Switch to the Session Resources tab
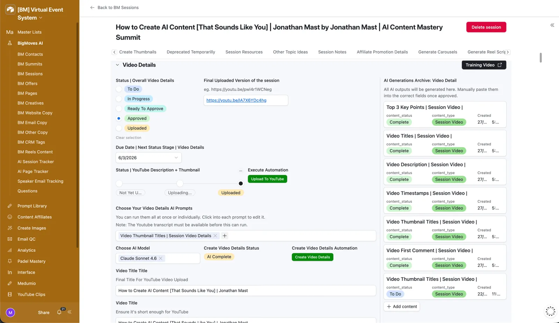Image resolution: width=559 pixels, height=323 pixels. click(x=244, y=52)
